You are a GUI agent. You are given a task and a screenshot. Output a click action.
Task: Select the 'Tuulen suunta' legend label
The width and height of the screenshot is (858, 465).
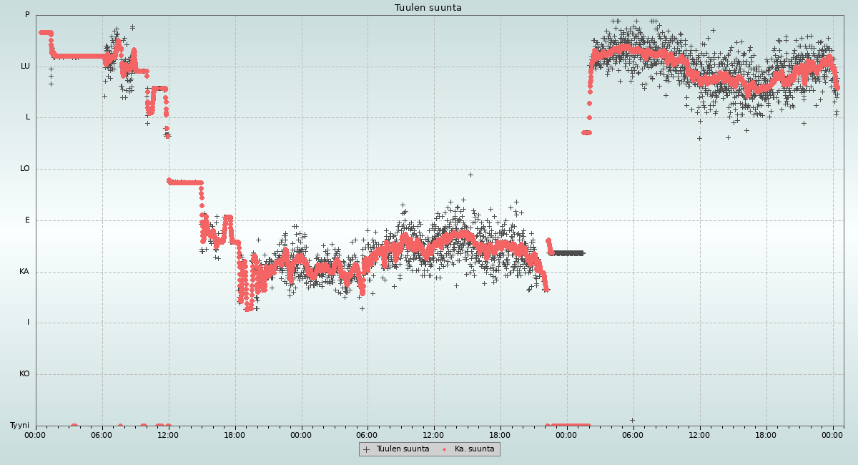(x=403, y=449)
